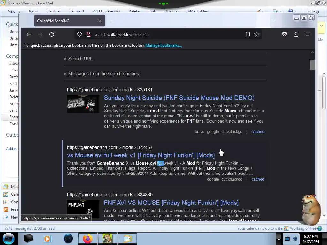Open tracking protection shield icon
Image resolution: width=327 pixels, height=245 pixels.
point(80,34)
